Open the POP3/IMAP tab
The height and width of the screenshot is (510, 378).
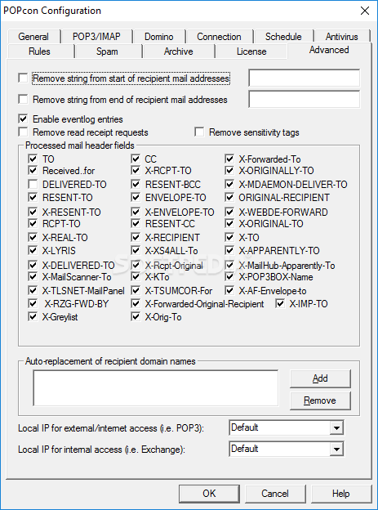pos(96,37)
